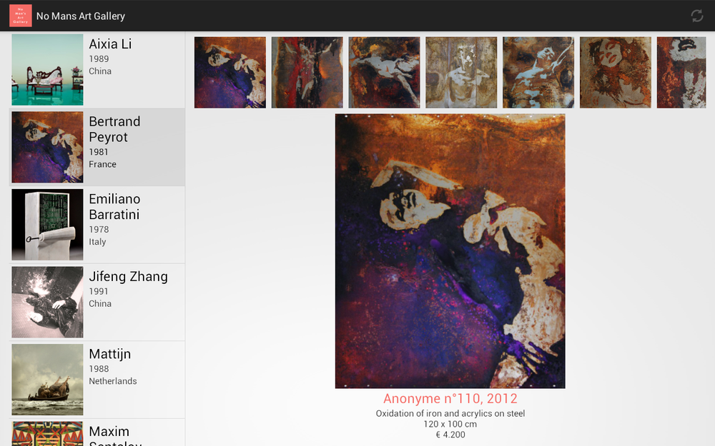This screenshot has width=715, height=446.
Task: Tap the refresh icon in the top bar
Action: pyautogui.click(x=696, y=16)
